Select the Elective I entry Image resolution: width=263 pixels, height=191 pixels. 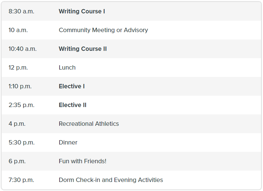pyautogui.click(x=72, y=86)
